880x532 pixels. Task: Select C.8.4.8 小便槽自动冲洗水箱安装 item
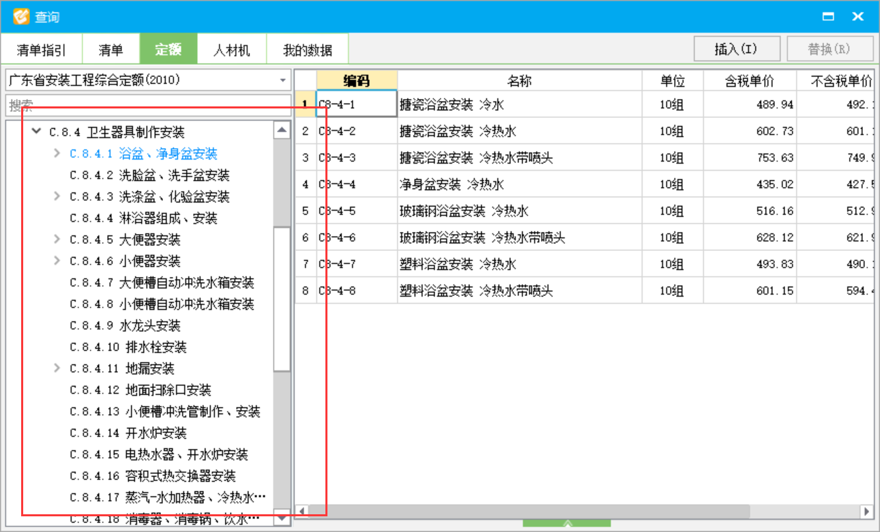tap(162, 304)
